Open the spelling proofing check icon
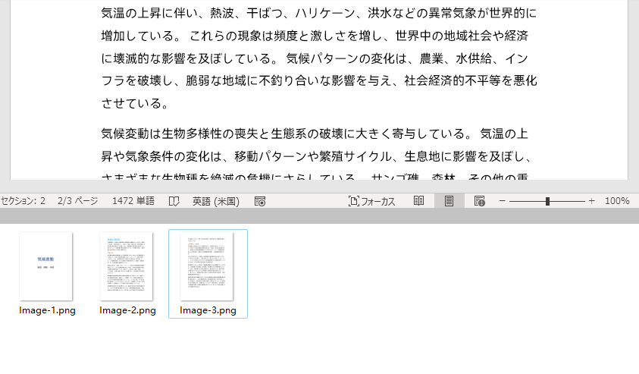Image resolution: width=639 pixels, height=374 pixels. (174, 201)
